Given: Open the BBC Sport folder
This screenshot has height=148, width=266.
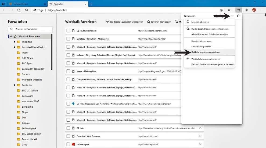Looking at the screenshot, I should pos(27,64).
